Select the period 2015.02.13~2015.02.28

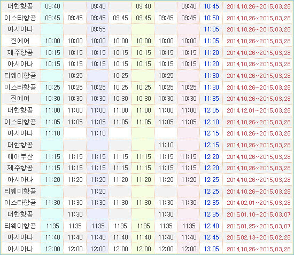click(259, 237)
